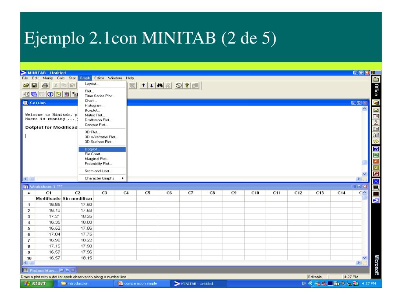This screenshot has width=402, height=301.
Task: Click the Next down-arrow toolbar icon
Action: 152,85
